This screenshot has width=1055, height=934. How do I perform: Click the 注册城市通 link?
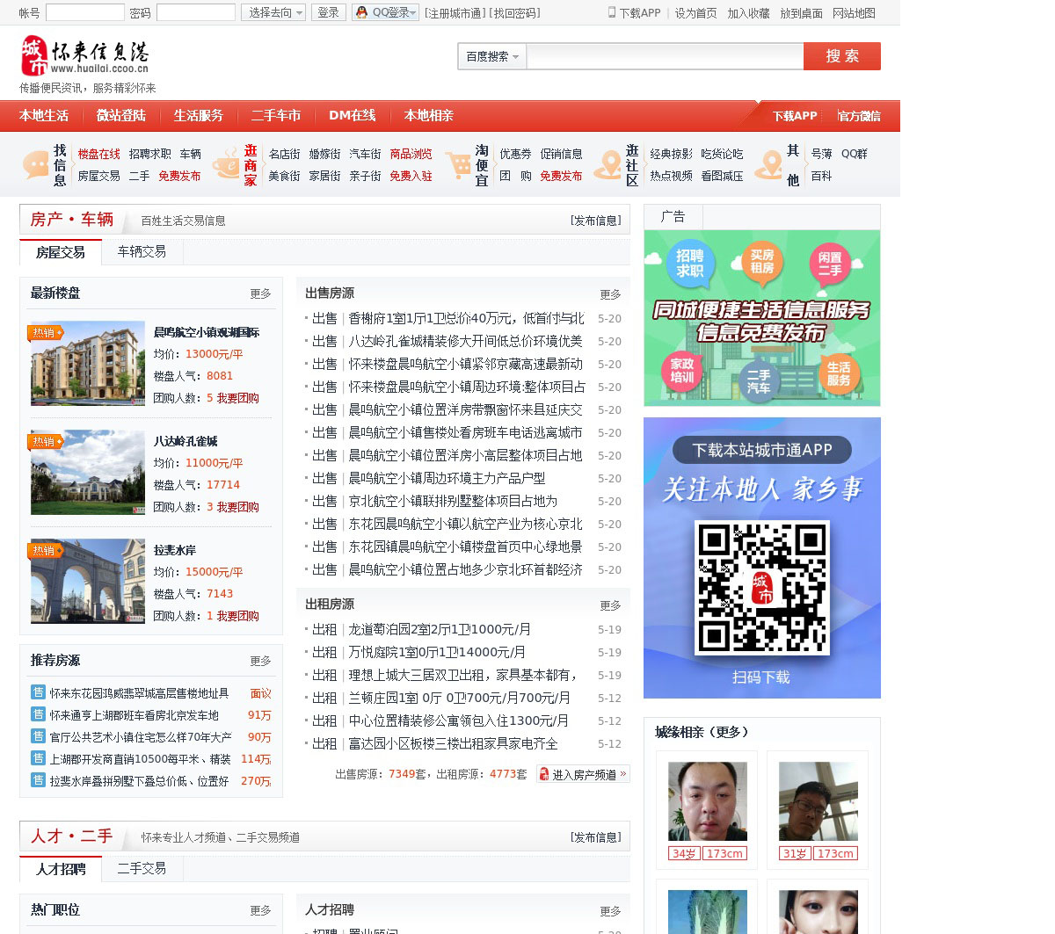455,13
